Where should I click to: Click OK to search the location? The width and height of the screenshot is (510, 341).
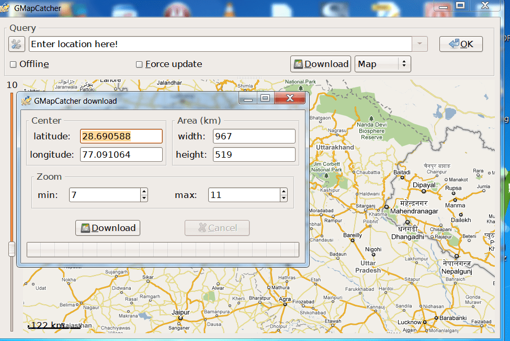click(x=461, y=44)
